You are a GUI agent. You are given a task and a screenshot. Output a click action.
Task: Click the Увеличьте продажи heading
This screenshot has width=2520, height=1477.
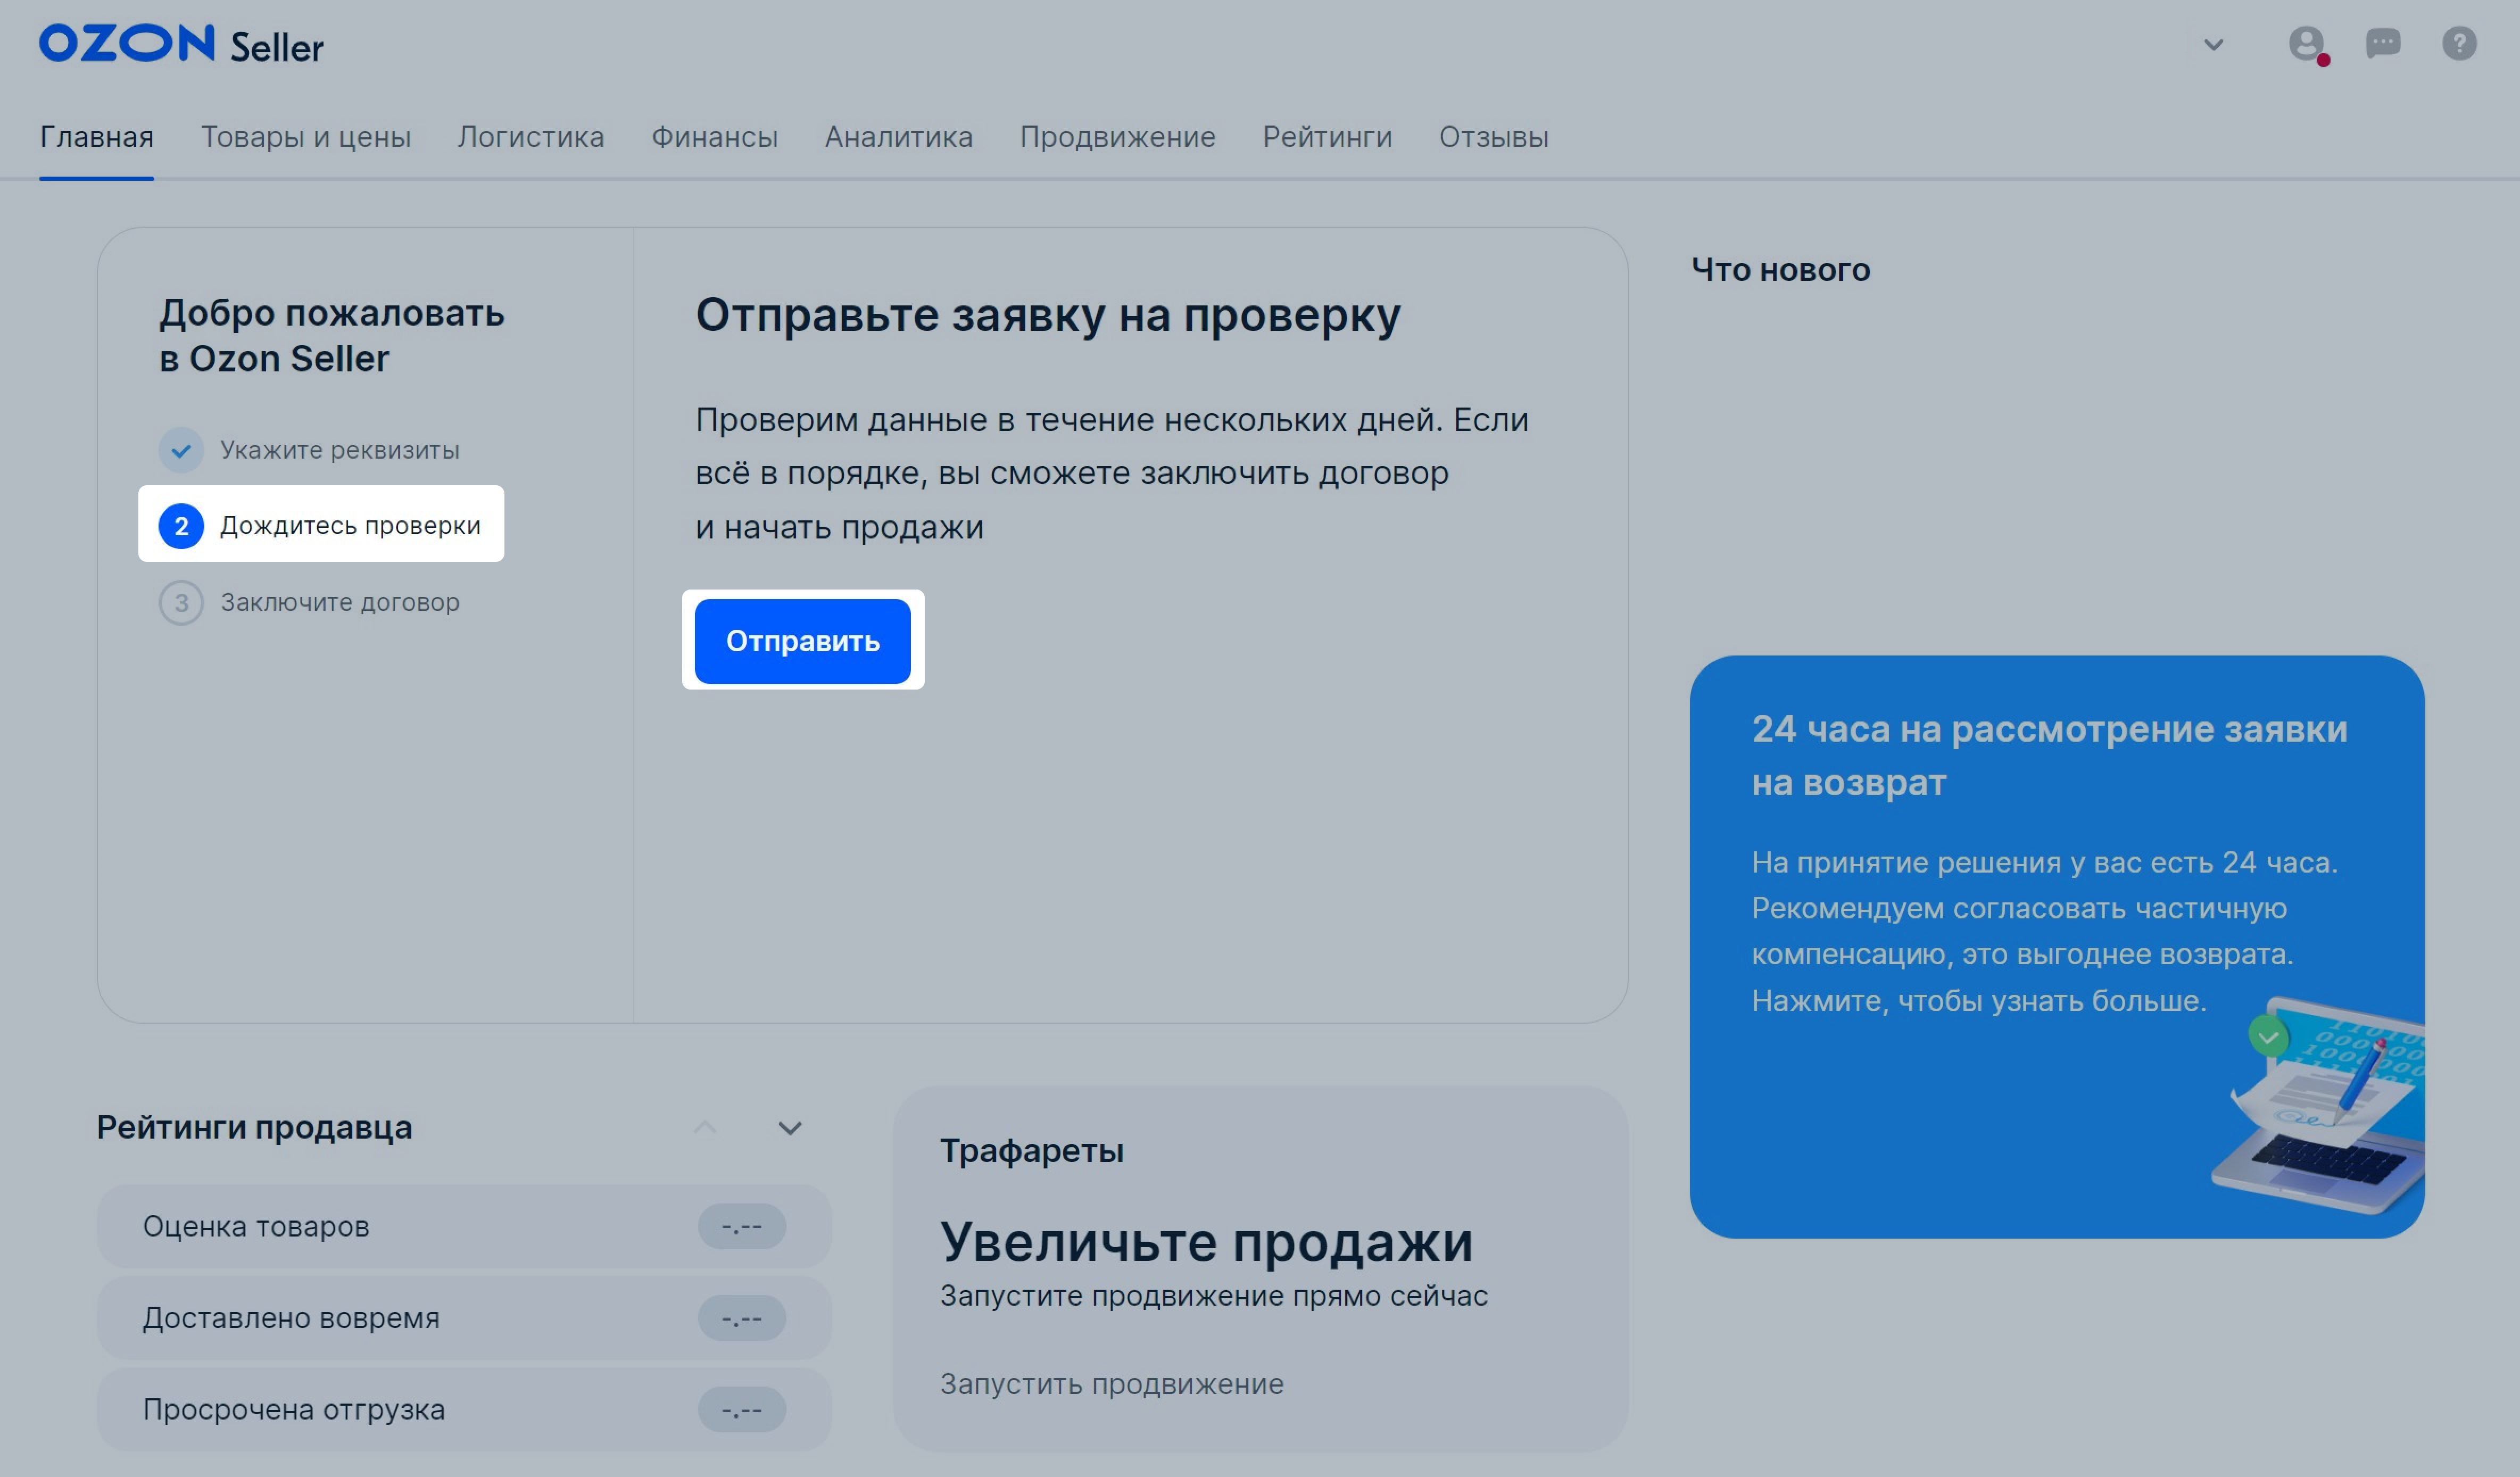point(1206,1242)
